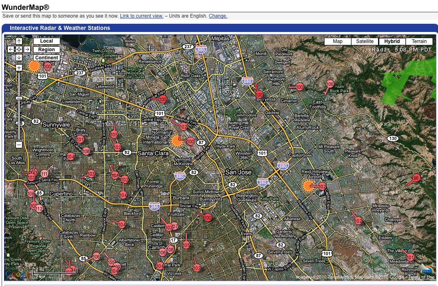Screen dimensions: 438x286
Task: Select the 112 degree station marker
Action: point(39,209)
